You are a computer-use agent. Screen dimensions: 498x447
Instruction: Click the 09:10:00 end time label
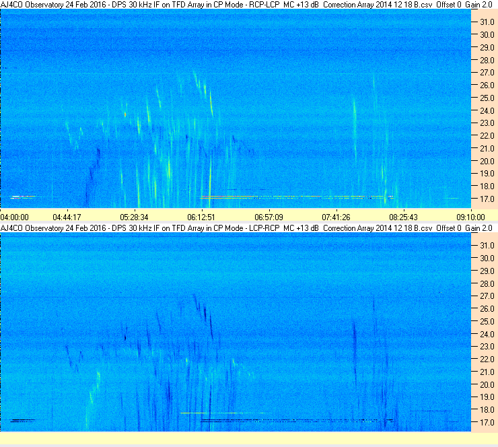pyautogui.click(x=470, y=217)
